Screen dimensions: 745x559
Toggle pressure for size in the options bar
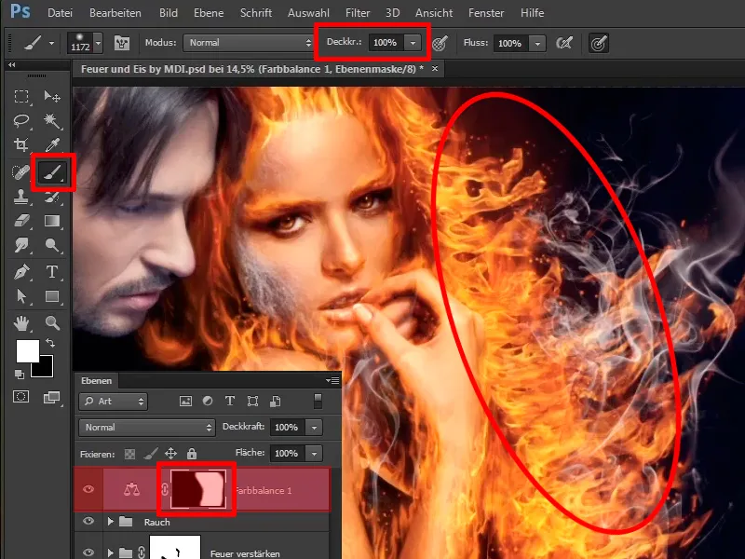click(599, 43)
